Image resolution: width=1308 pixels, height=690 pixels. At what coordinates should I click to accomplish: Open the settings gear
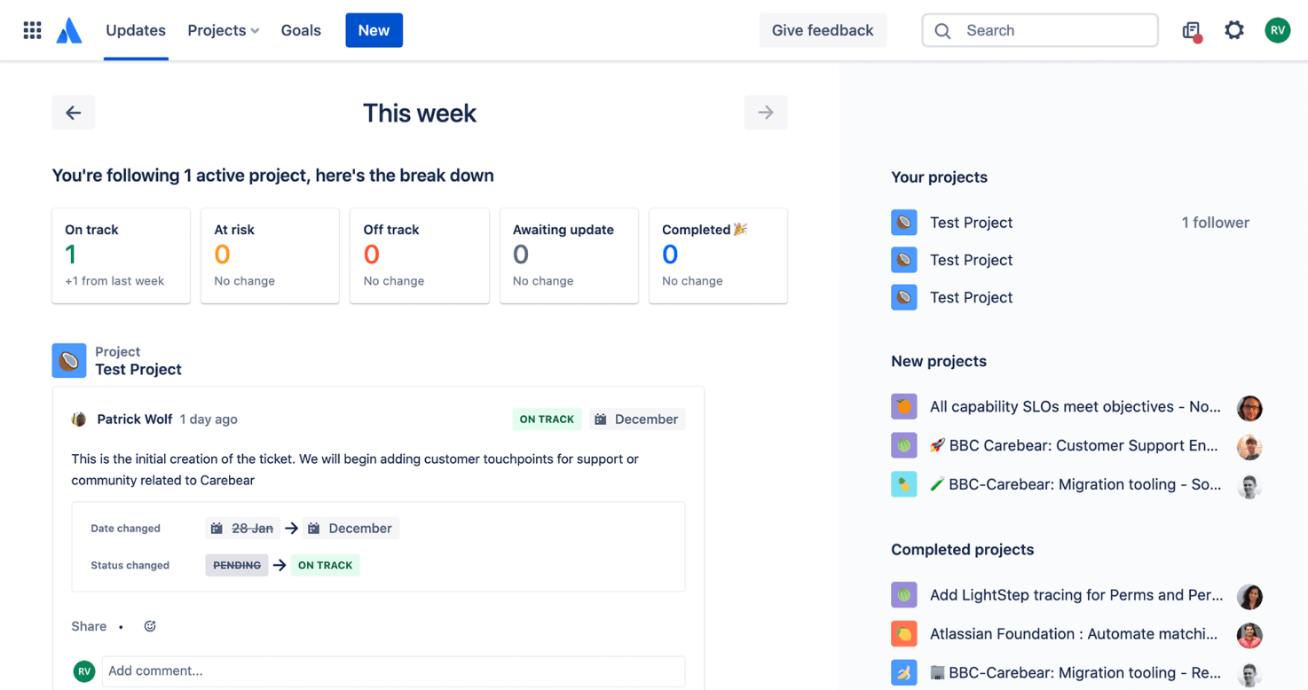click(1234, 29)
